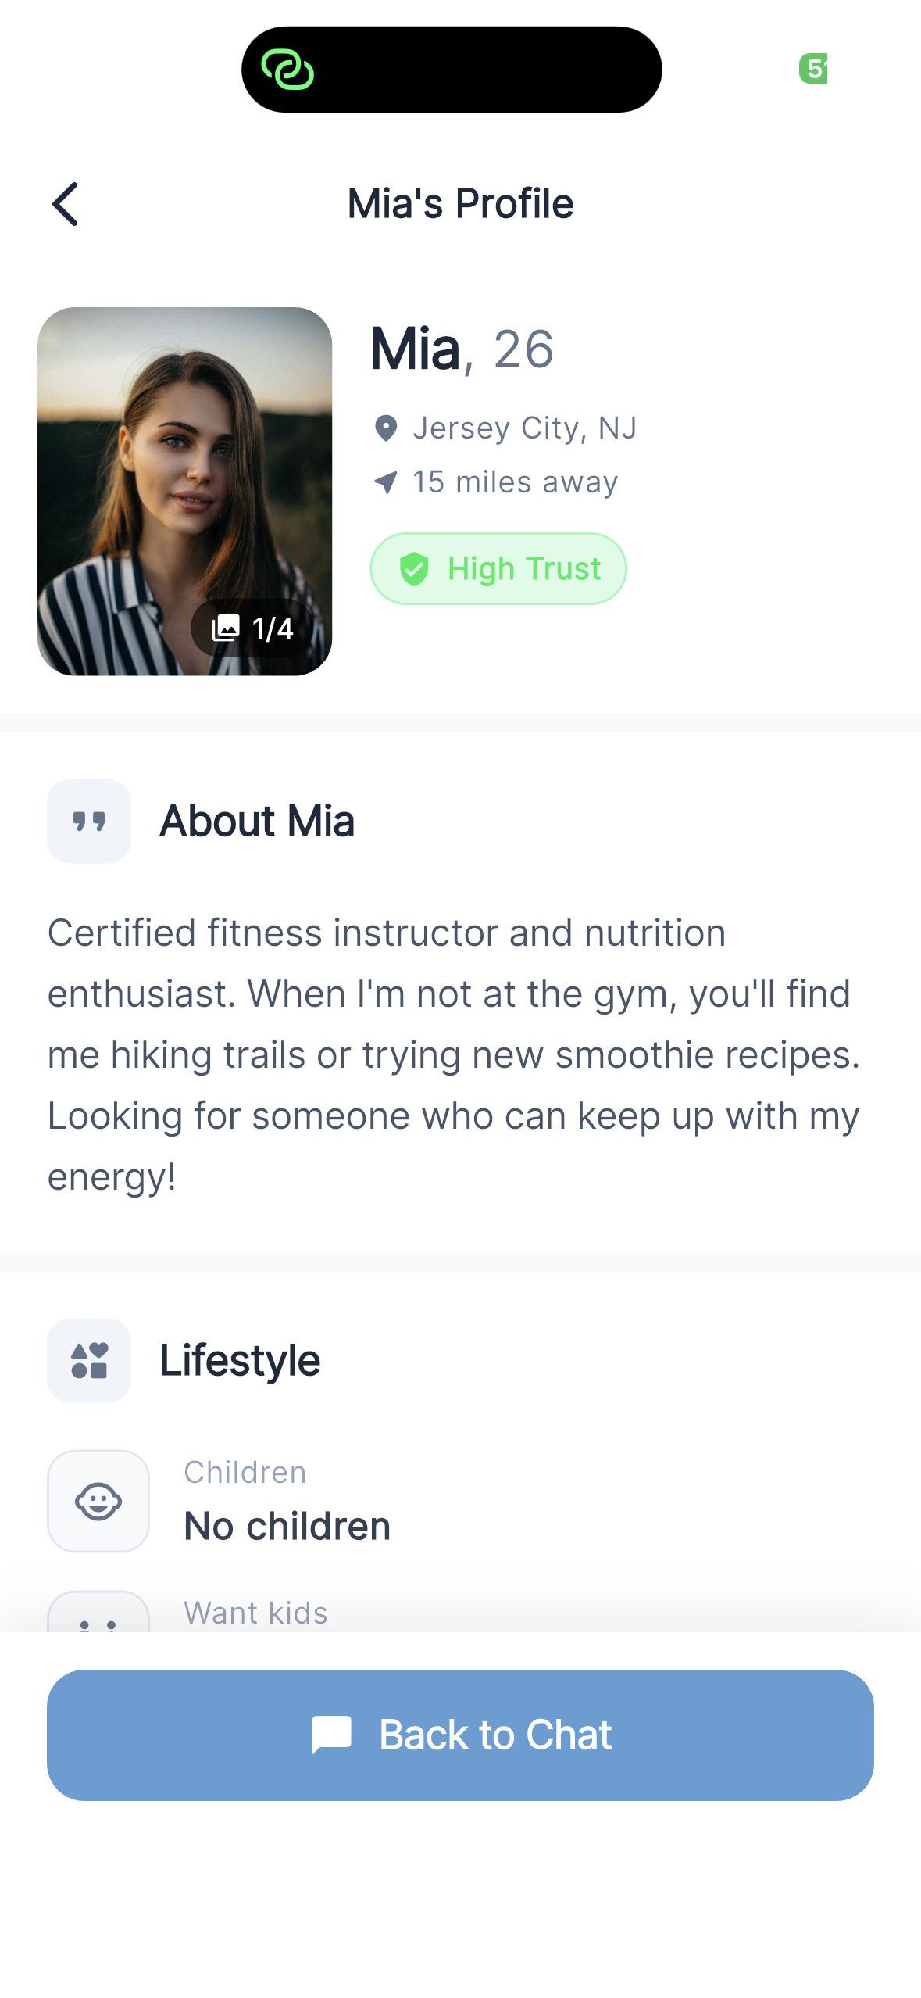Tap the partially visible Want kids row
The image size is (921, 1998).
pyautogui.click(x=256, y=1613)
